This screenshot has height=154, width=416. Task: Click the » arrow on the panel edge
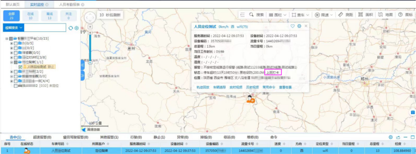[82, 76]
